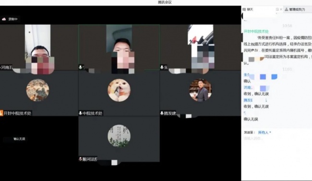This screenshot has height=181, width=312.
Task: Select the cat avatar of 中院技术处
Action: tap(119, 90)
